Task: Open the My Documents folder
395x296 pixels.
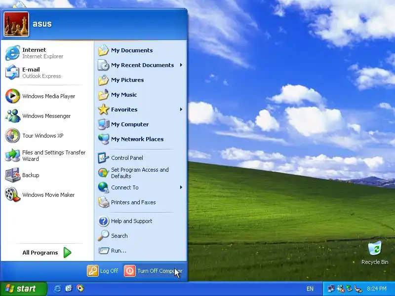Action: pyautogui.click(x=140, y=50)
